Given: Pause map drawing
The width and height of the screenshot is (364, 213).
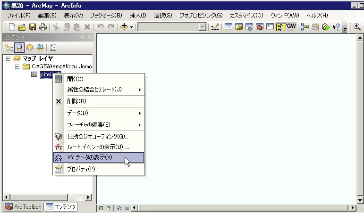Looking at the screenshot, I should coord(127,208).
